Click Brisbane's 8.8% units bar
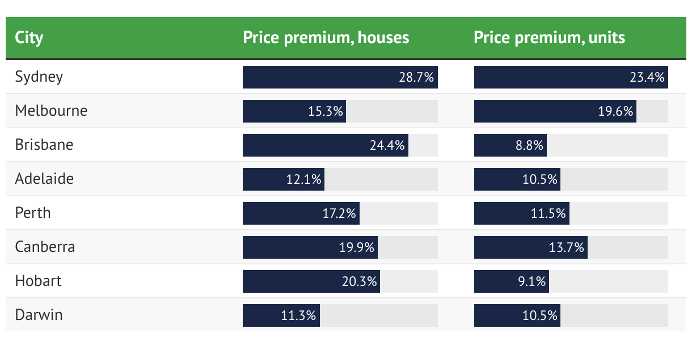692x337 pixels. click(510, 145)
